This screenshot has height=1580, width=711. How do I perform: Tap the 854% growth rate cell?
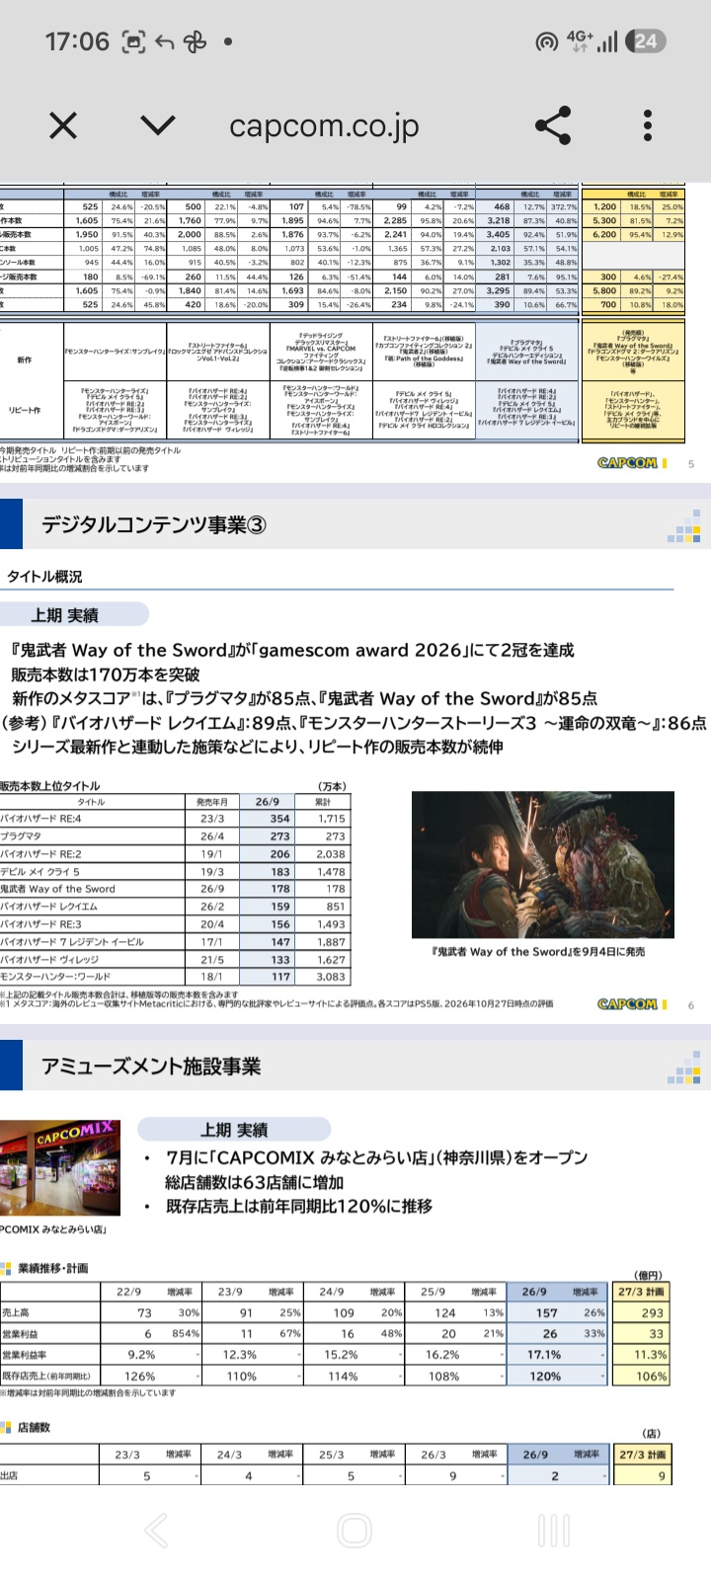(x=185, y=1334)
